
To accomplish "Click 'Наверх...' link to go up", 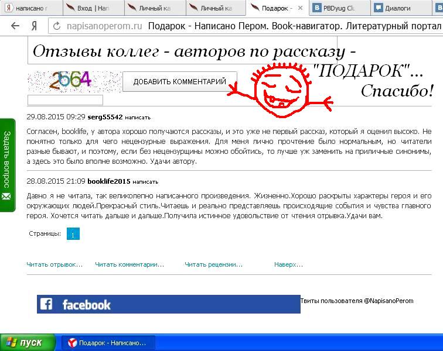I will (x=288, y=264).
